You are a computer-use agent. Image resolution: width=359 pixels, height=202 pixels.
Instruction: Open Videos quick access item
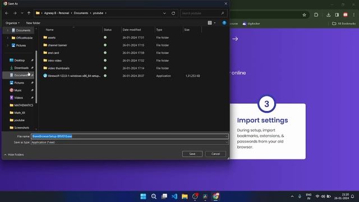(19, 98)
